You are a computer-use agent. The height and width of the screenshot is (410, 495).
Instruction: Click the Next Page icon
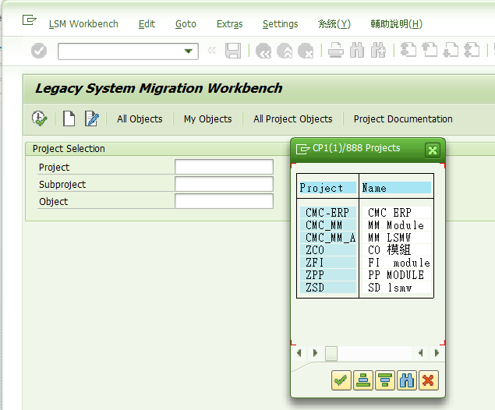451,51
